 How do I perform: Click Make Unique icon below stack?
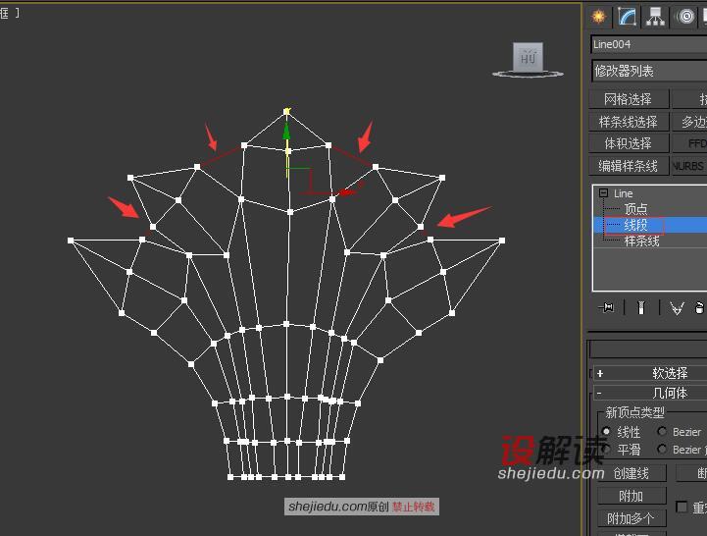(x=676, y=308)
